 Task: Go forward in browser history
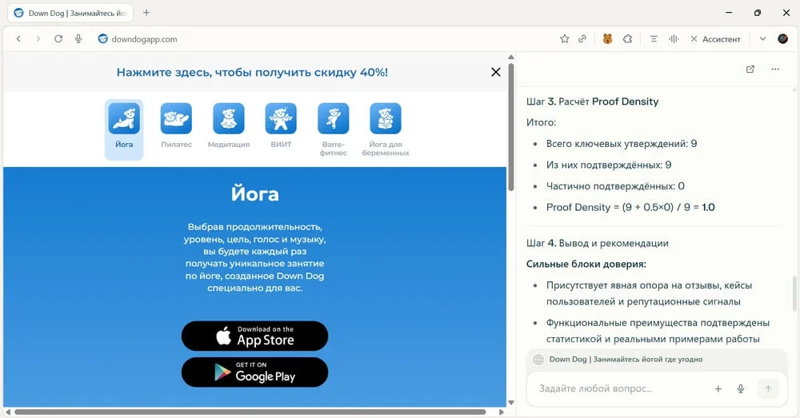(x=38, y=38)
